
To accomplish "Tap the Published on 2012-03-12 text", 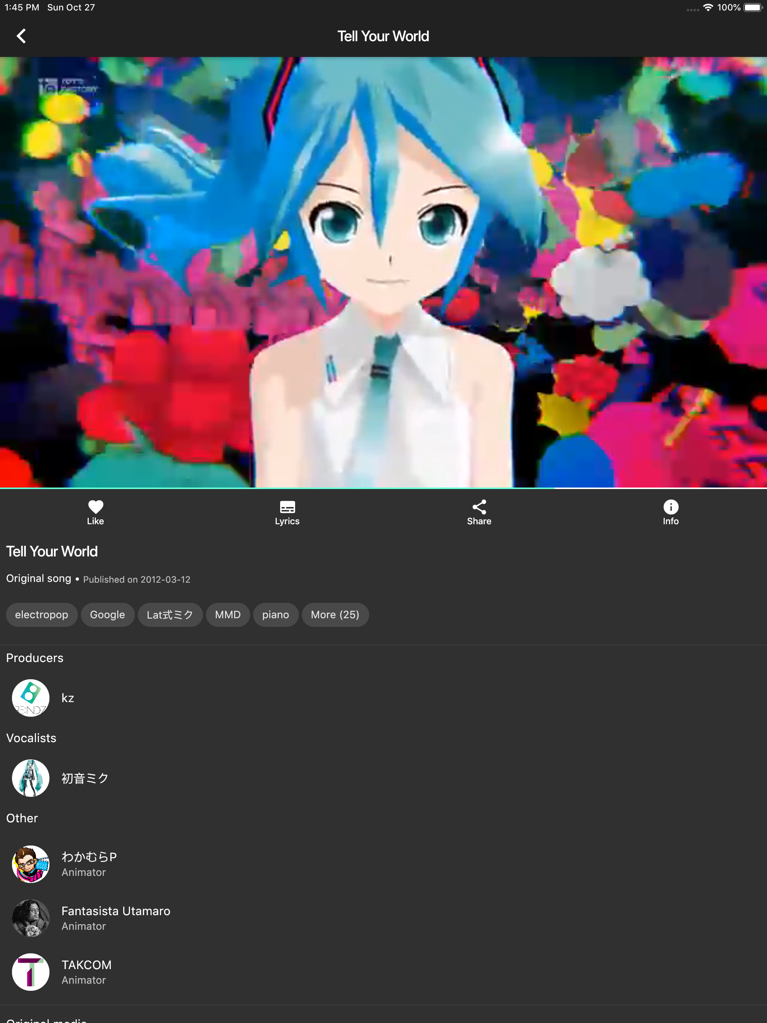I will pos(136,580).
